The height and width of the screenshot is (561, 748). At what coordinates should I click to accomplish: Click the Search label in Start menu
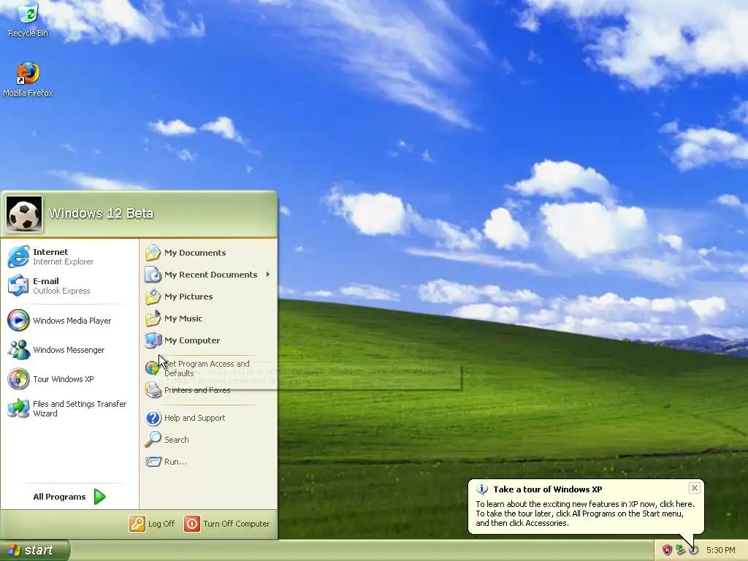click(x=177, y=439)
